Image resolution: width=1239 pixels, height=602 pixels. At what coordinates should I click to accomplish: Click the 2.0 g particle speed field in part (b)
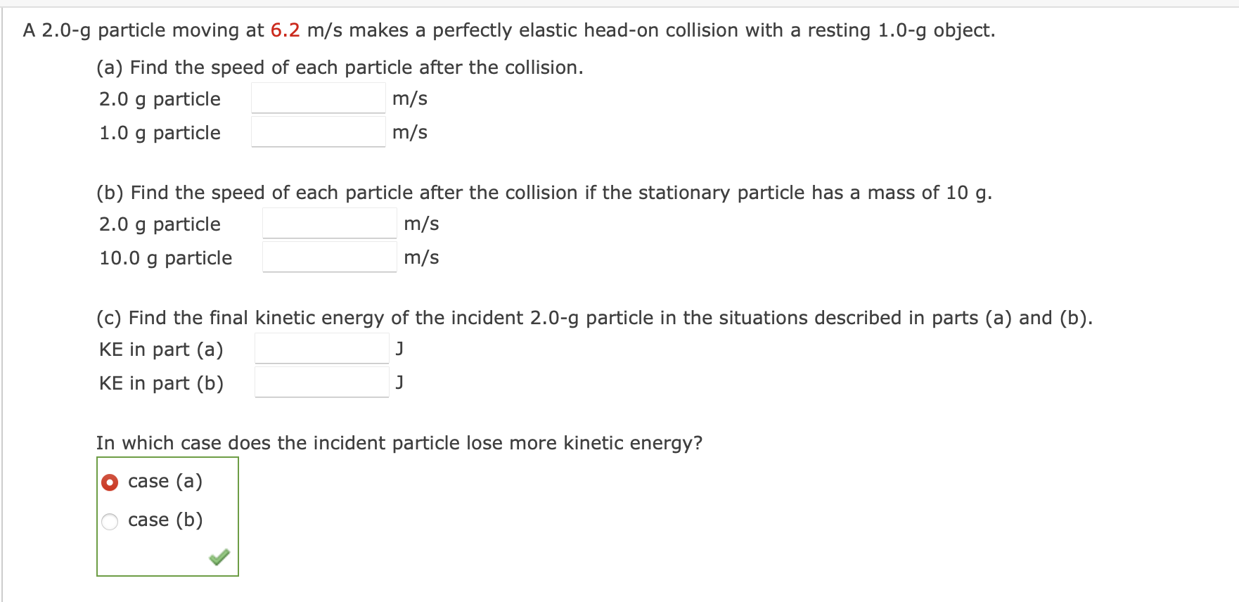coord(328,223)
